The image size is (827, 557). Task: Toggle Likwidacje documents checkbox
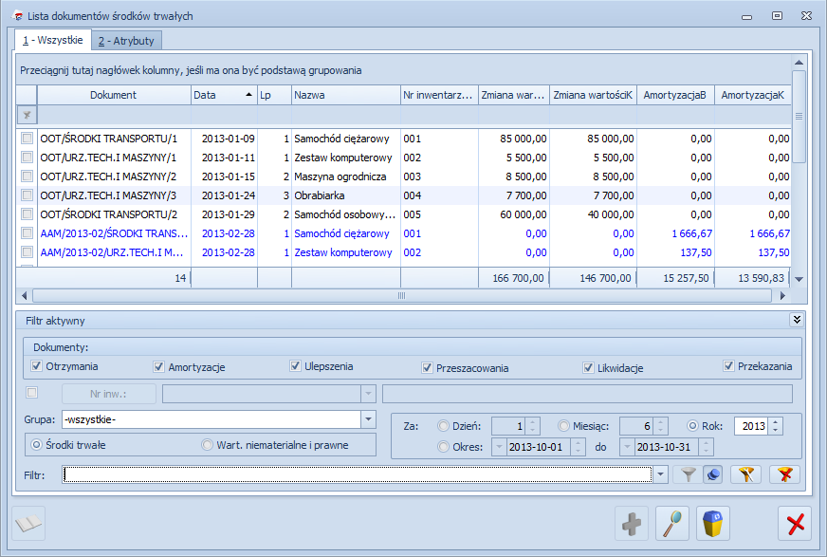[x=589, y=367]
